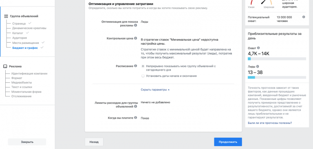
Task: Click the Лиды estimate progress bar
Action: point(277,78)
